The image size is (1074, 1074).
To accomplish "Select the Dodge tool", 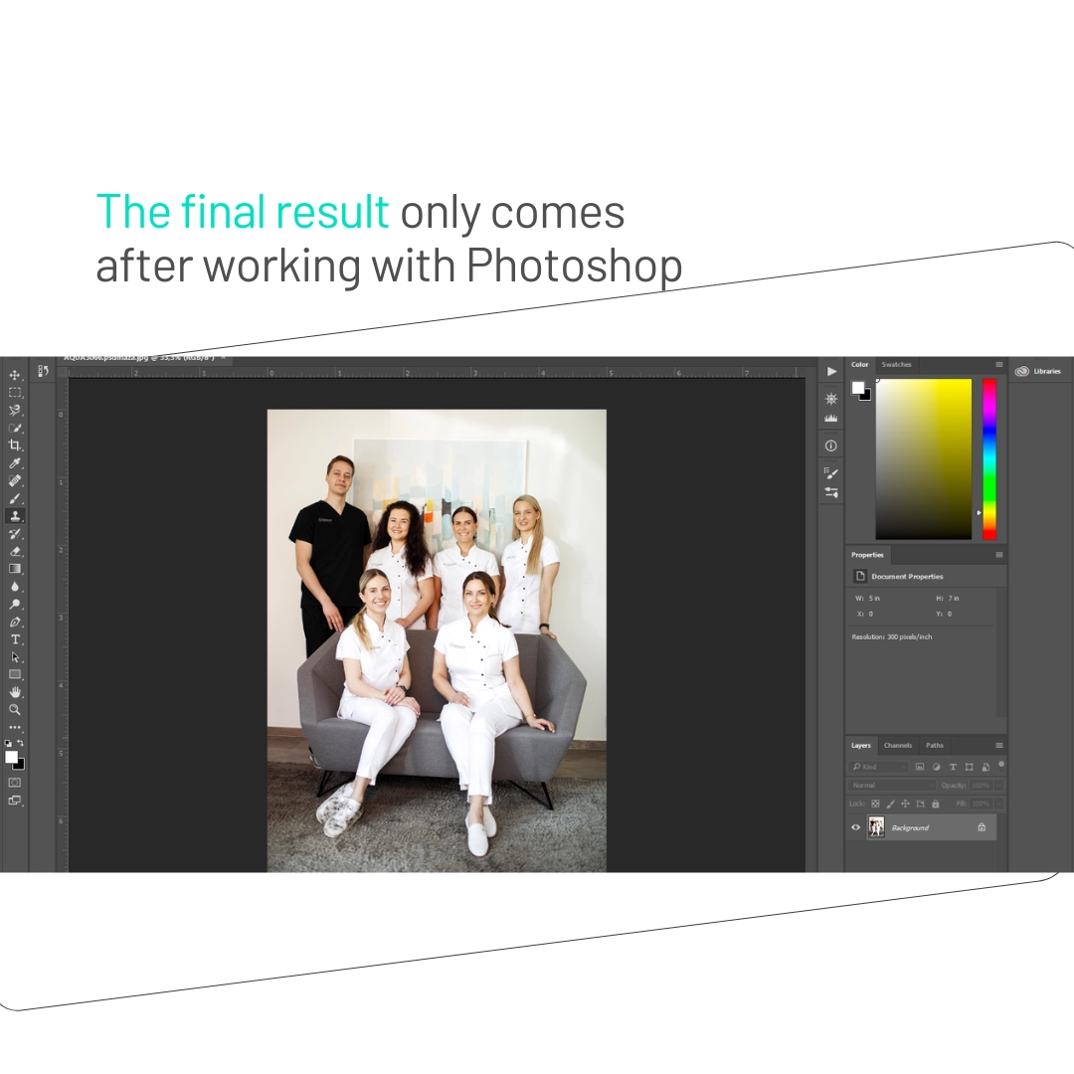I will coord(14,605).
